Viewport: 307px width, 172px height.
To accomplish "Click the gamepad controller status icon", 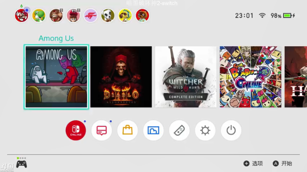I will tap(21, 164).
